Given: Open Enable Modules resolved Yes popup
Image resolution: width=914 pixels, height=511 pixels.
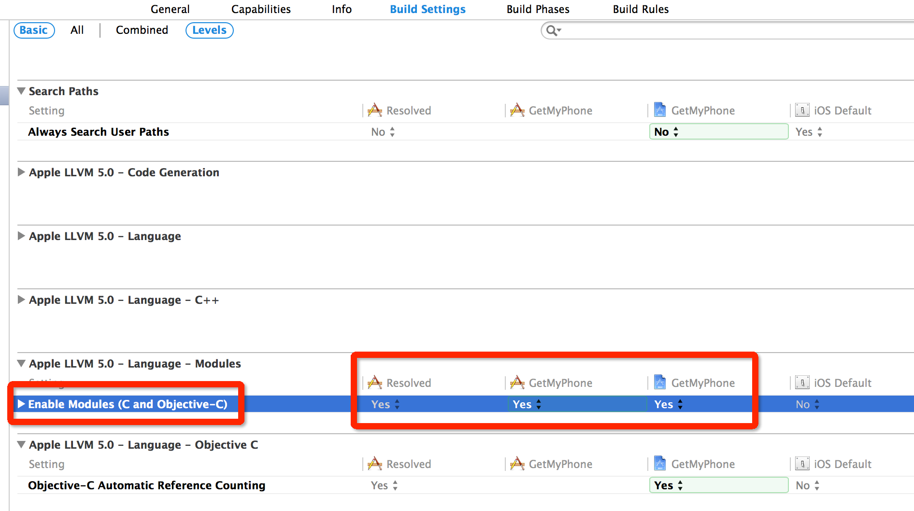Looking at the screenshot, I should pyautogui.click(x=386, y=404).
